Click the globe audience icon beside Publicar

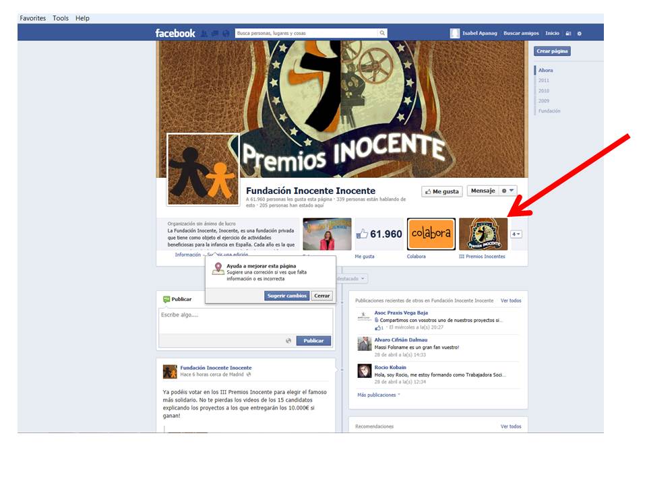[288, 341]
